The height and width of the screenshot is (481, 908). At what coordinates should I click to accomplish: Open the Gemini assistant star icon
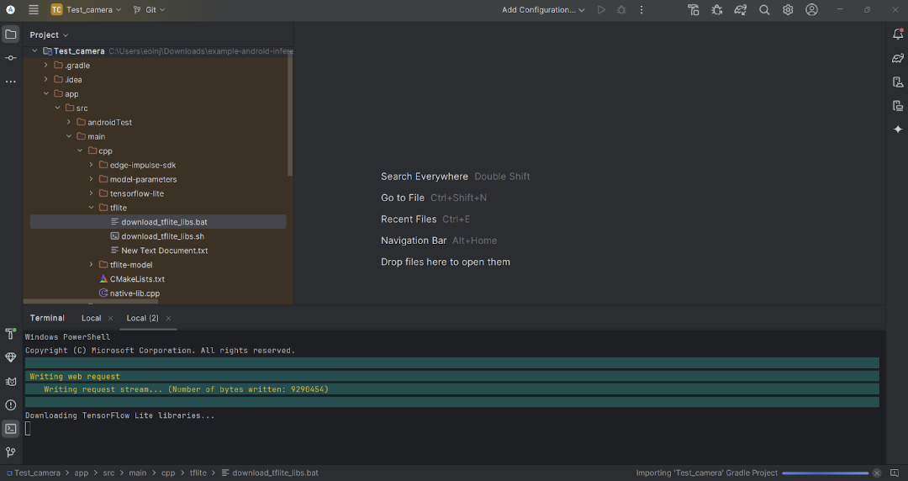[898, 129]
